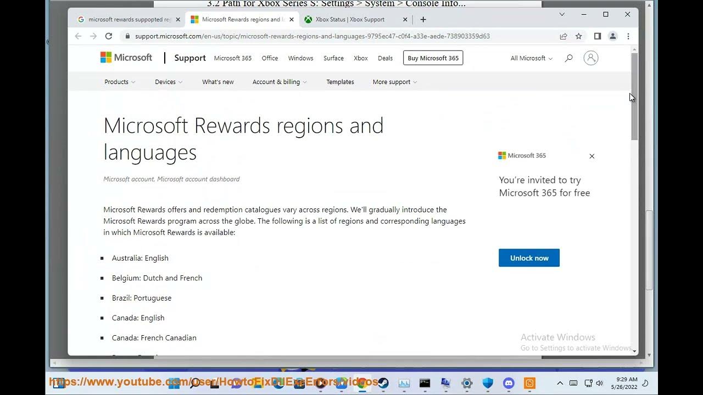Viewport: 703px width, 395px height.
Task: Expand the Products menu
Action: (x=120, y=82)
